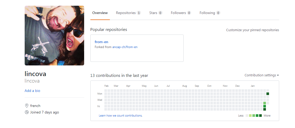The image size is (295, 128).
Task: Click the 'french' location text
Action: pos(35,106)
